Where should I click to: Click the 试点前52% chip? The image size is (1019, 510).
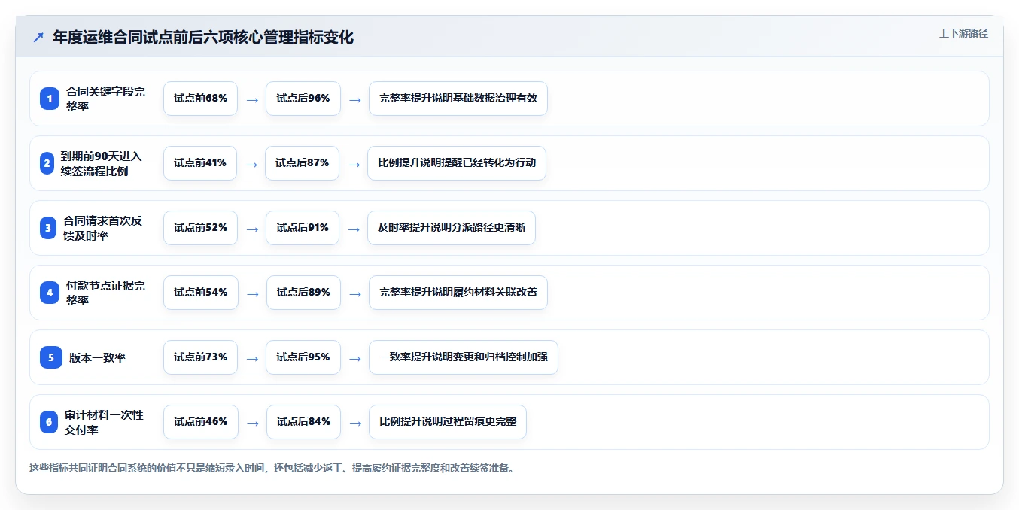(x=200, y=228)
